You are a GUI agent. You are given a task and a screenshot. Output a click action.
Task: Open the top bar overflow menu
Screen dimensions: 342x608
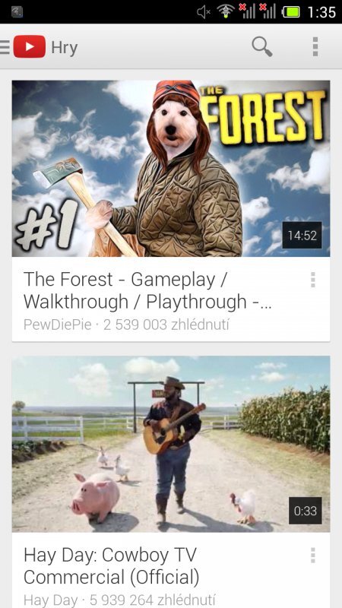[x=315, y=47]
